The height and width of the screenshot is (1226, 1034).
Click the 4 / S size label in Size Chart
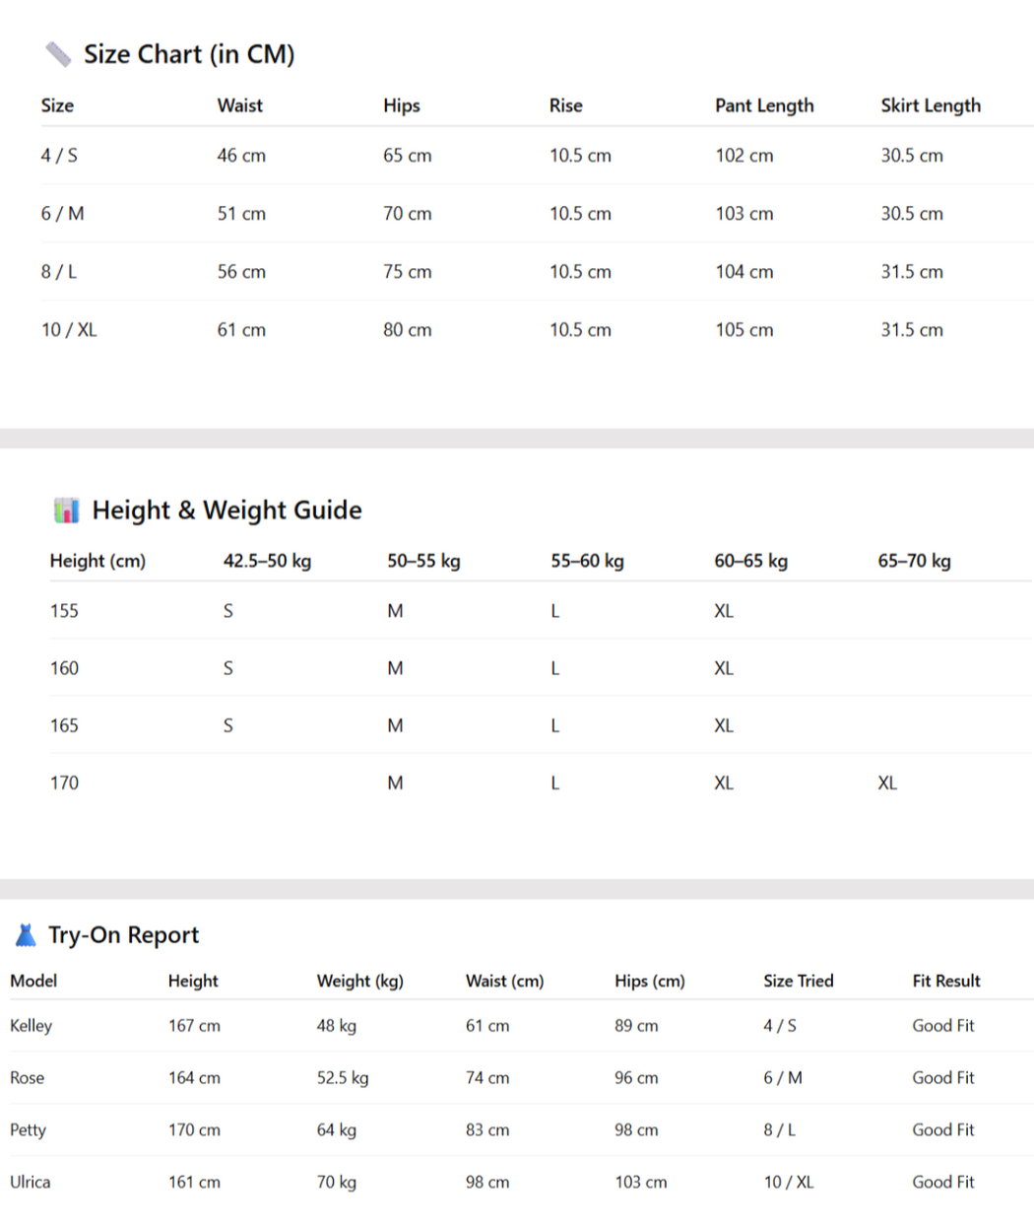coord(59,156)
